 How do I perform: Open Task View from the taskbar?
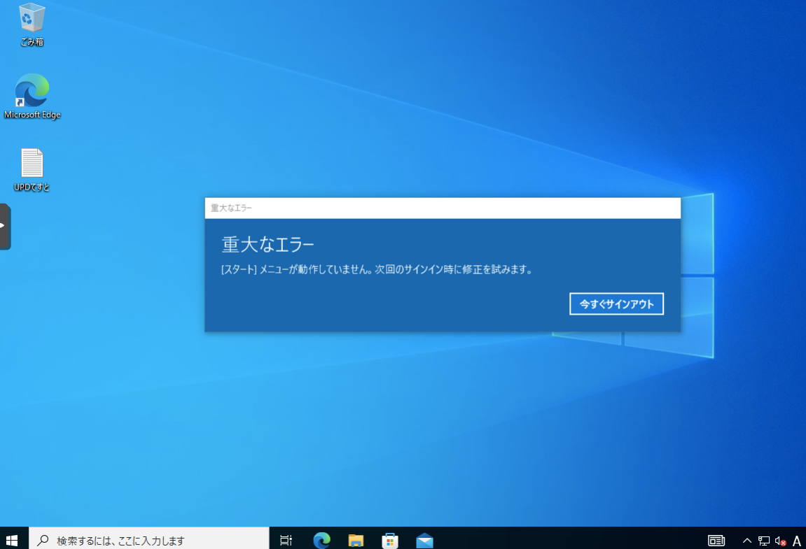(x=286, y=541)
